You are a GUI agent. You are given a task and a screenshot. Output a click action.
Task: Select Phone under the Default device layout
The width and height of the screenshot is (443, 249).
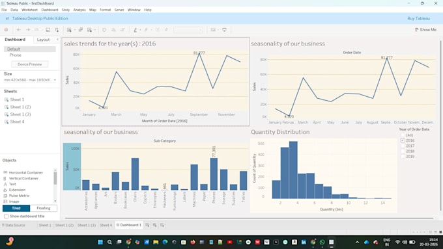click(x=15, y=55)
